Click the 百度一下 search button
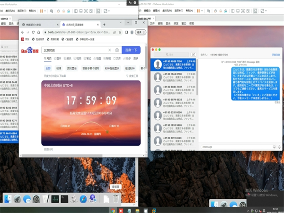Image resolution: width=284 pixels, height=213 pixels. point(131,50)
